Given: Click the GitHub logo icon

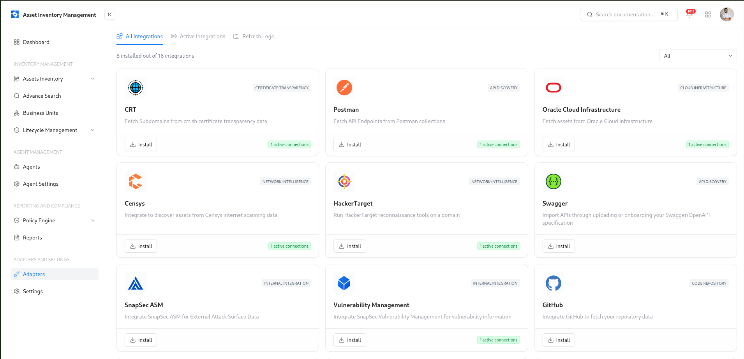Looking at the screenshot, I should tap(554, 283).
